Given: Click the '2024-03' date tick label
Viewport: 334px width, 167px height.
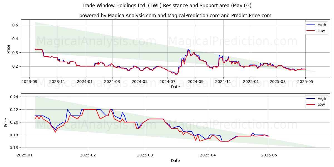Looking at the screenshot, I should pos(112,82).
